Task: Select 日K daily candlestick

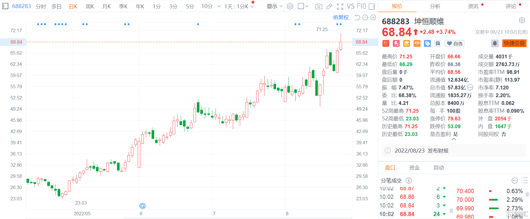Action: [73, 6]
